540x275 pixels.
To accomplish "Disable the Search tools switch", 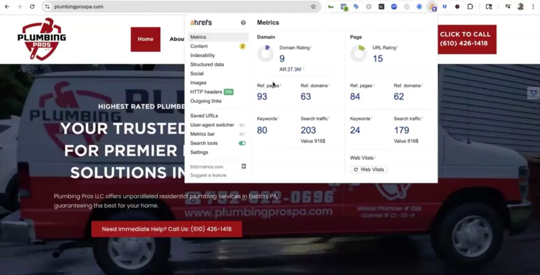I will point(243,143).
